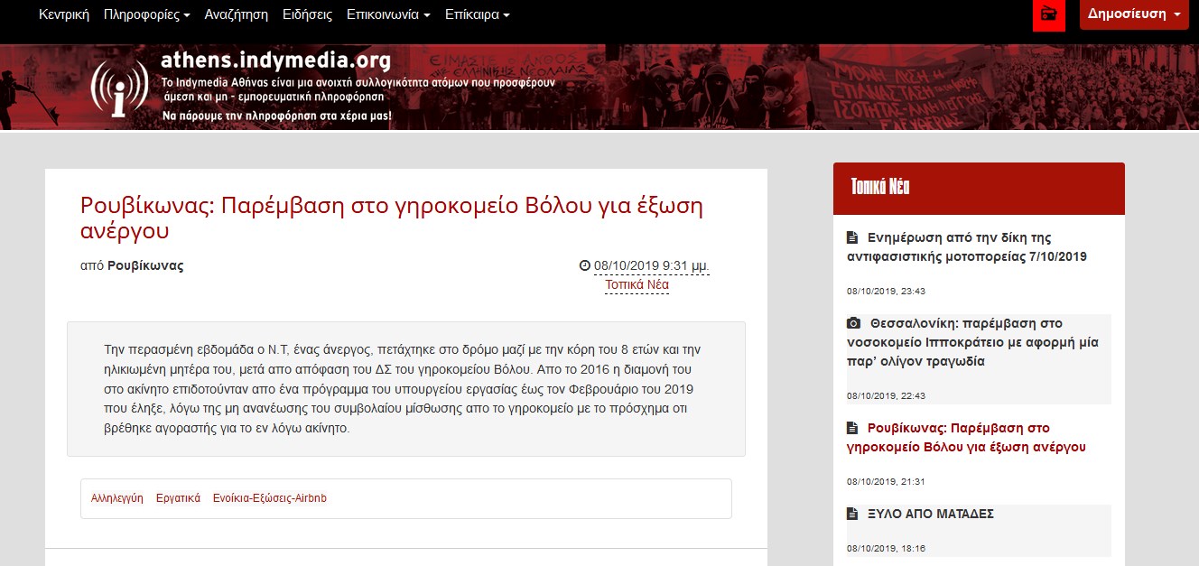This screenshot has height=566, width=1199.
Task: Open ΞΥΛΟ ΑΠΟ ΜΑΤΑΔΕΣ news article
Action: (x=931, y=514)
